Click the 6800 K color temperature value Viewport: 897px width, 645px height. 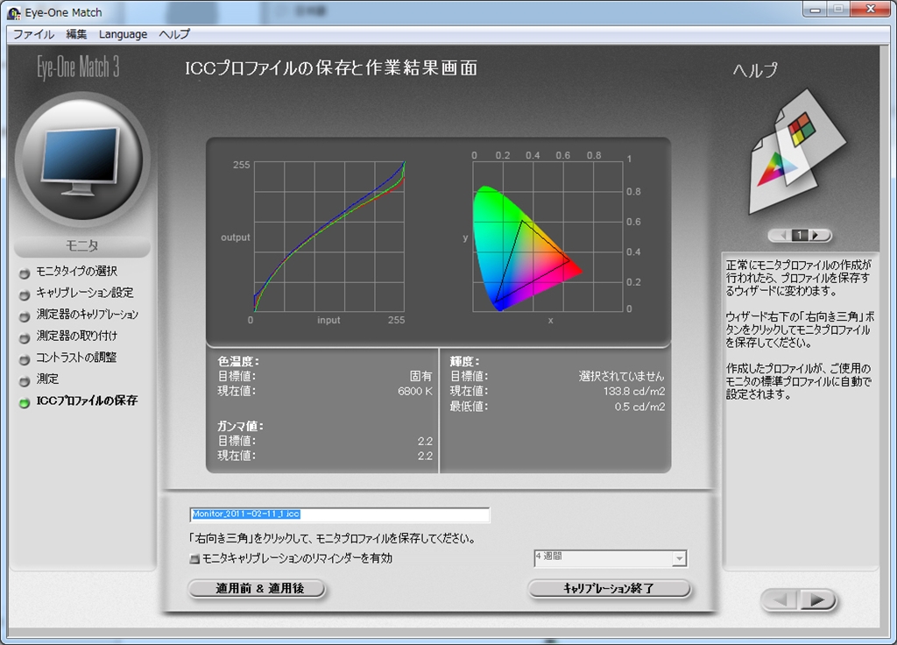coord(414,392)
